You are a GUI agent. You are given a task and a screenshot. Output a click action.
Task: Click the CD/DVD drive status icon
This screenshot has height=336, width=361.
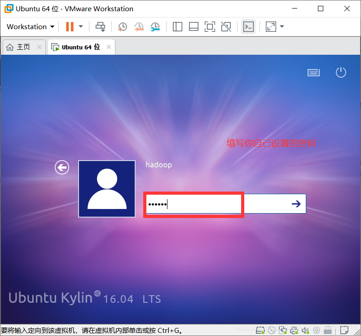[272, 331]
